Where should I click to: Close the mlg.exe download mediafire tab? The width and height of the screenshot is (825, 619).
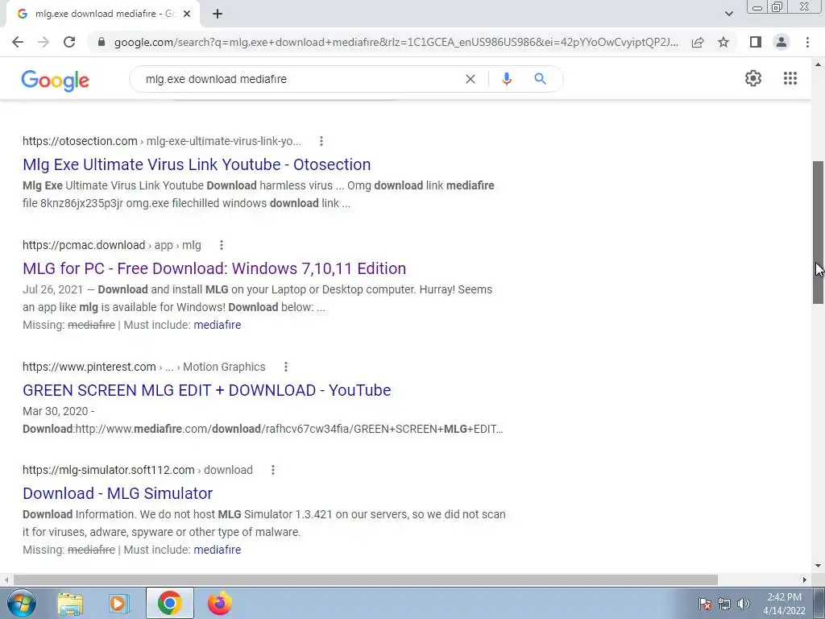click(187, 15)
